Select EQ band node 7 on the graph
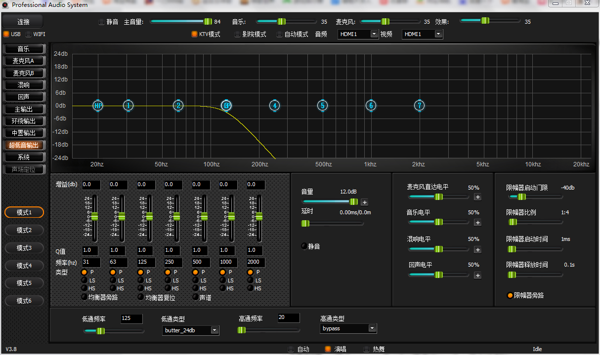 (x=420, y=105)
